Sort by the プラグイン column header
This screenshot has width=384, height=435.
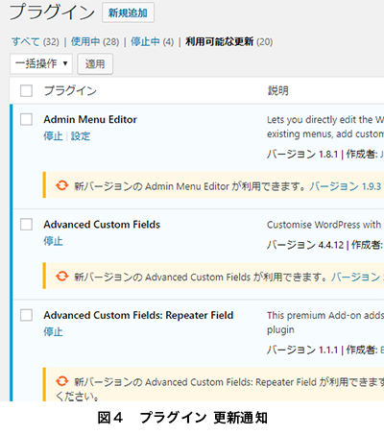click(70, 90)
